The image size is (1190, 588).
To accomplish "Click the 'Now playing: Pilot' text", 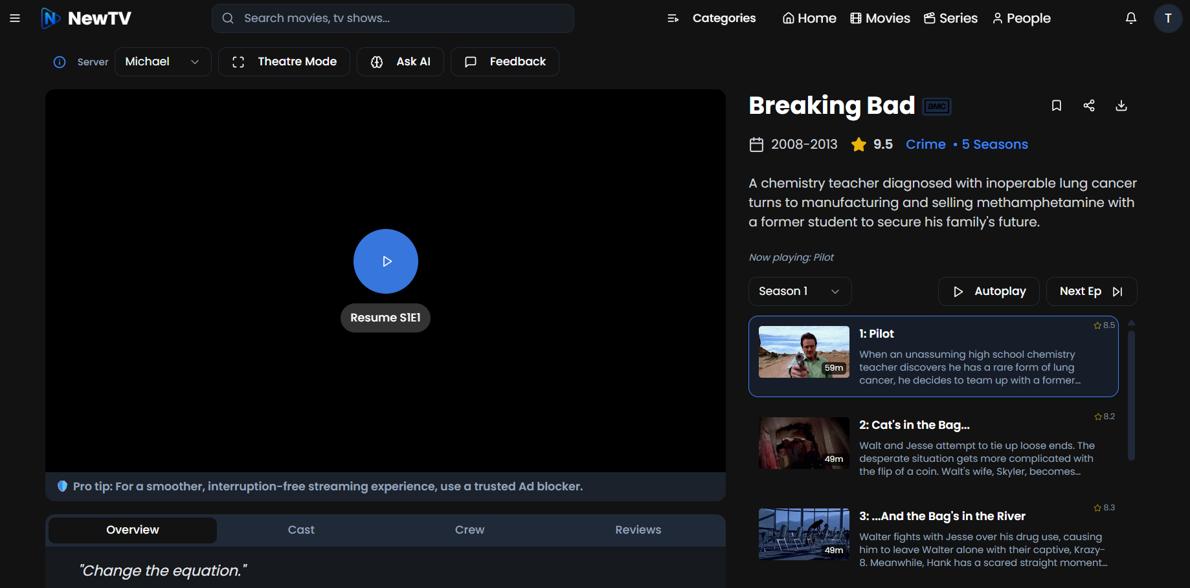I will point(791,257).
